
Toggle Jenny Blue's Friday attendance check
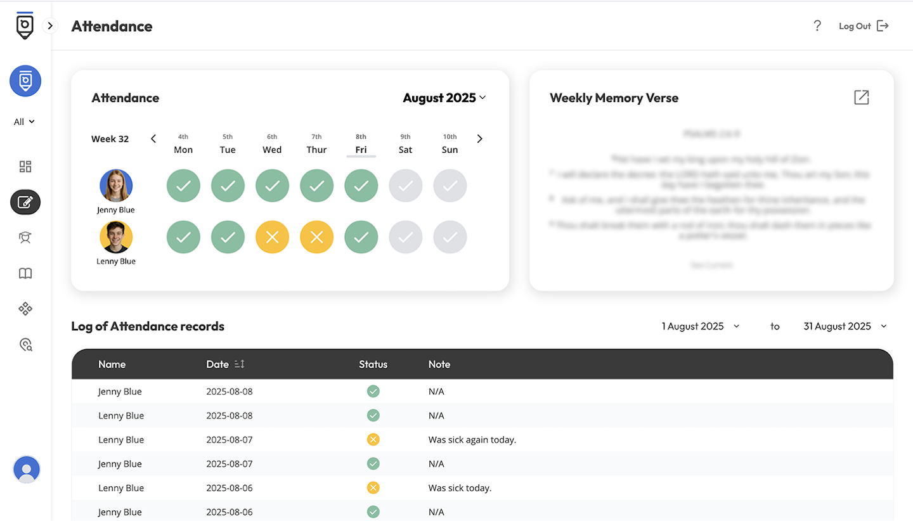(x=361, y=186)
